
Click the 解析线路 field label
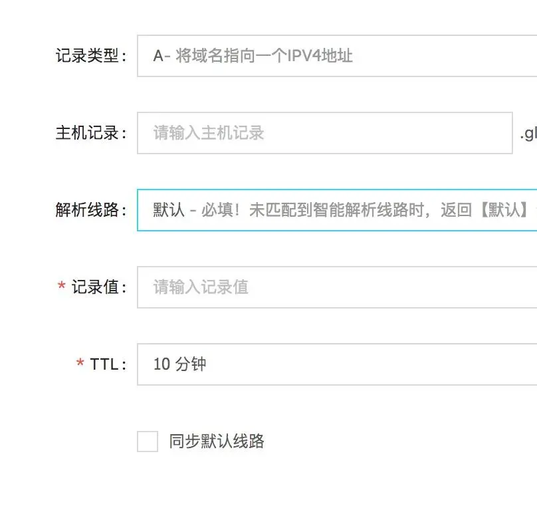(90, 210)
